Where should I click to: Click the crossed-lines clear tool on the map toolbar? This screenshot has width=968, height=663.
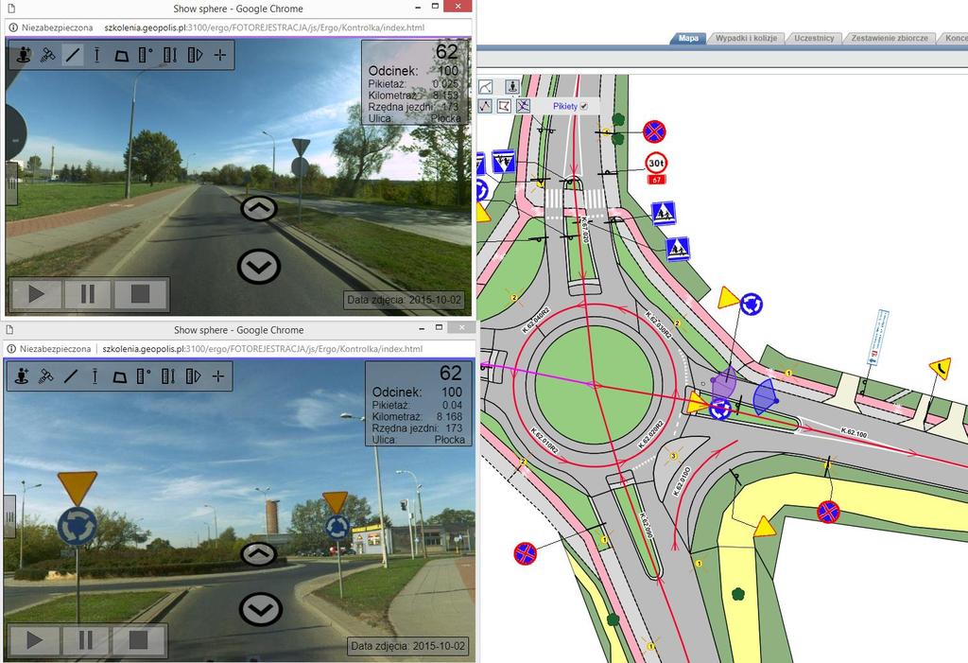pos(524,106)
